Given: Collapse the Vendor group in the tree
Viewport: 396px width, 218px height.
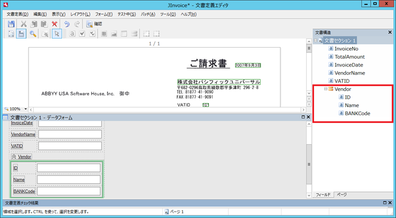Looking at the screenshot, I should coord(326,89).
